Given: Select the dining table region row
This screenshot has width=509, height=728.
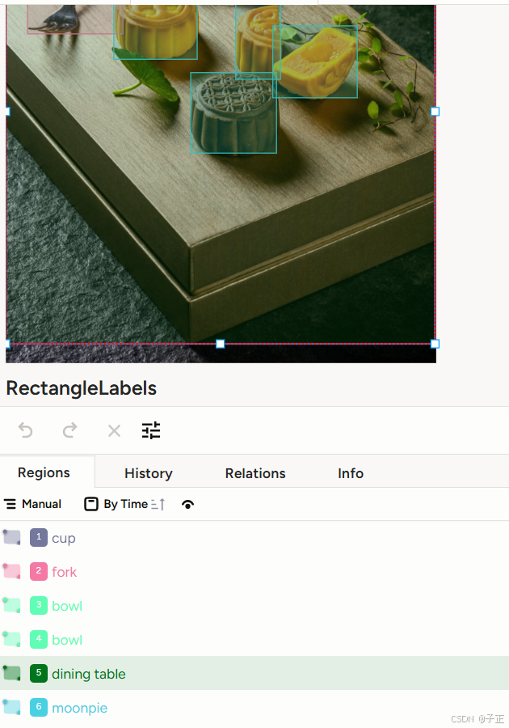Looking at the screenshot, I should coord(254,673).
